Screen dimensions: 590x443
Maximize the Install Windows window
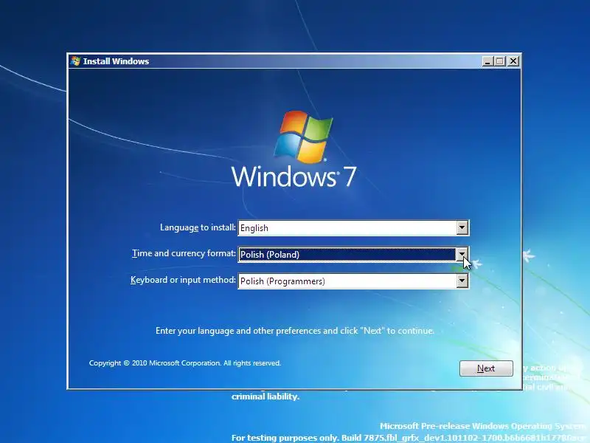coord(500,61)
